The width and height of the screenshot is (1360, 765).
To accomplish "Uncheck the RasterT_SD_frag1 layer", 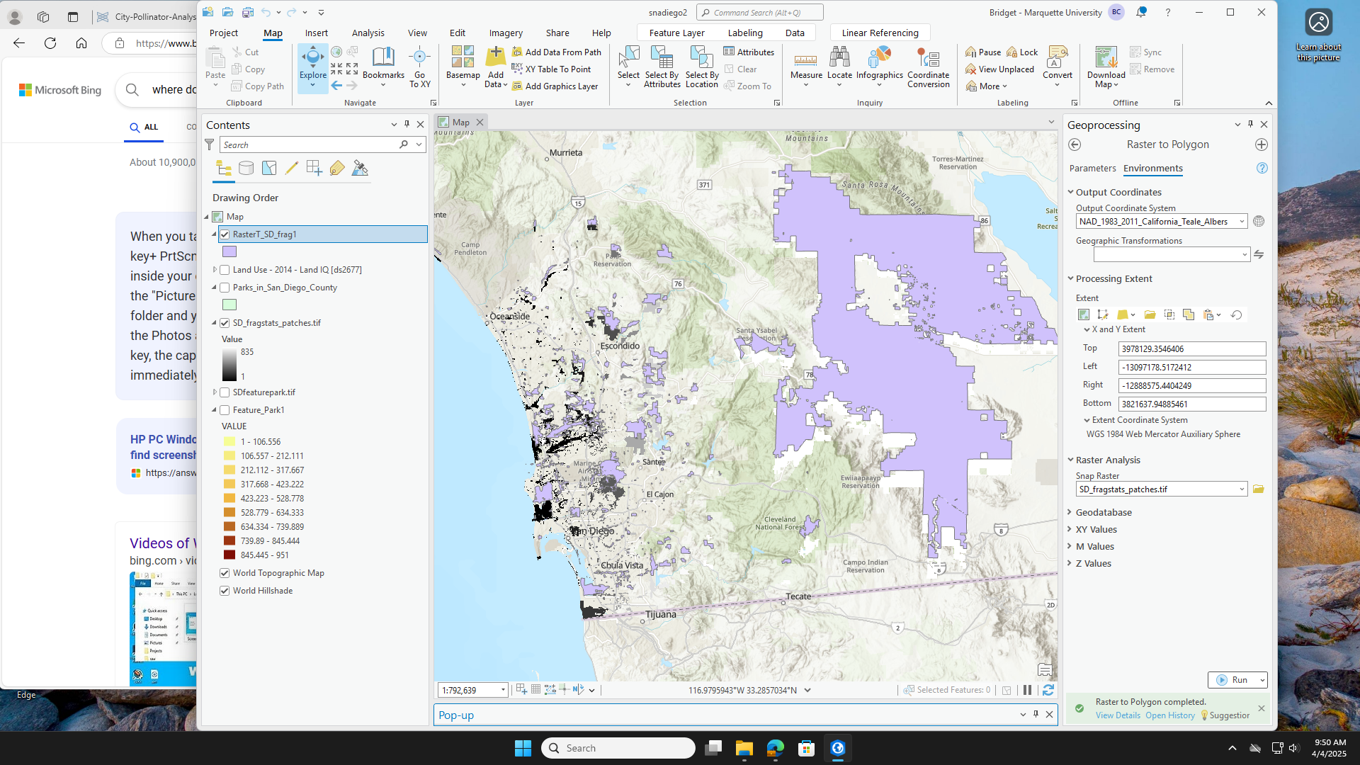I will click(225, 234).
